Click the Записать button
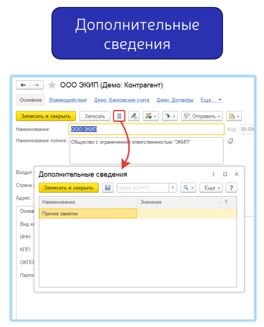Screen dimensions: 264x327 tap(95, 116)
